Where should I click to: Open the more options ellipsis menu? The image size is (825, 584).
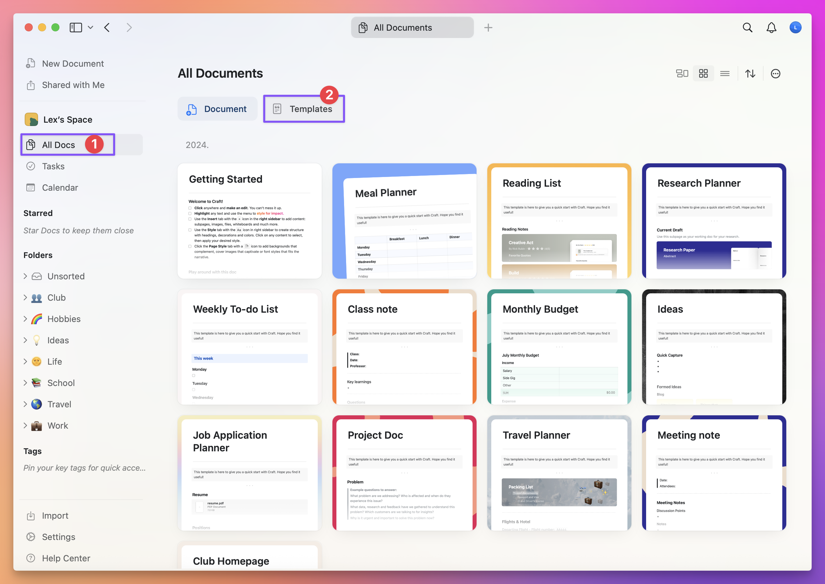click(x=775, y=73)
